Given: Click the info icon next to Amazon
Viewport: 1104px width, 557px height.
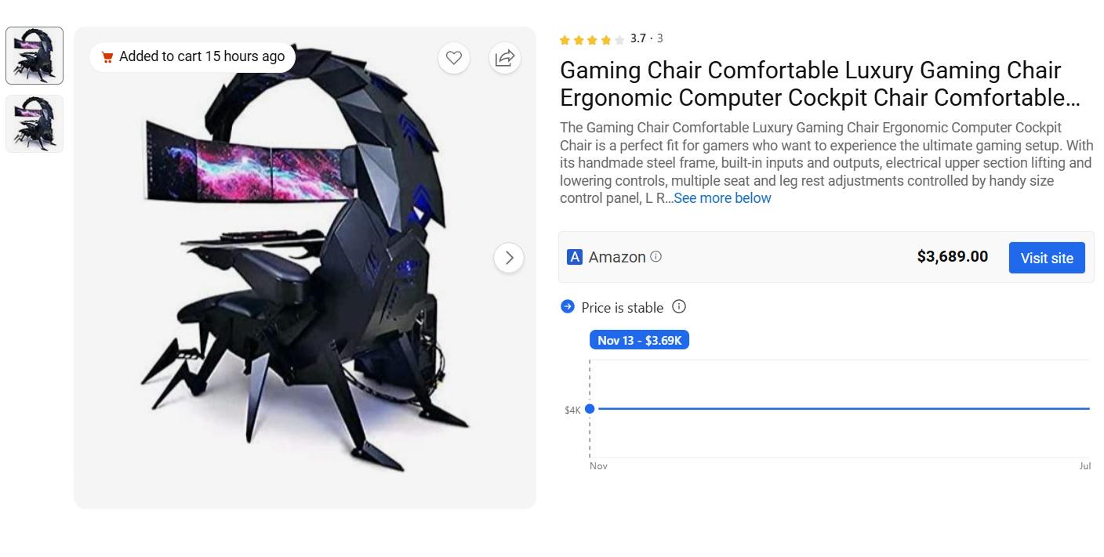Looking at the screenshot, I should [655, 256].
